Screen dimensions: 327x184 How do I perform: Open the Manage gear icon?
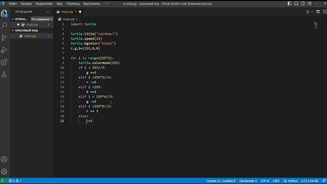[4, 172]
